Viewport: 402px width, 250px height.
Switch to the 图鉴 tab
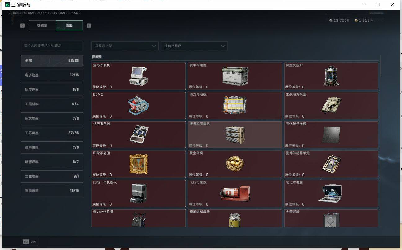click(x=69, y=25)
